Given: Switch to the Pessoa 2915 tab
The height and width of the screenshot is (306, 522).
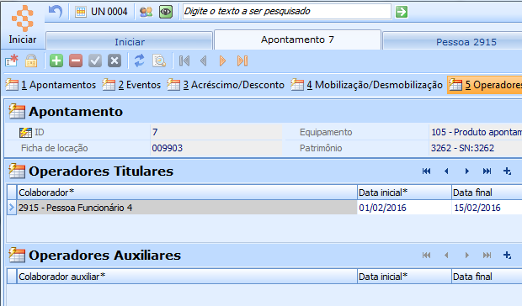Looking at the screenshot, I should tap(466, 42).
